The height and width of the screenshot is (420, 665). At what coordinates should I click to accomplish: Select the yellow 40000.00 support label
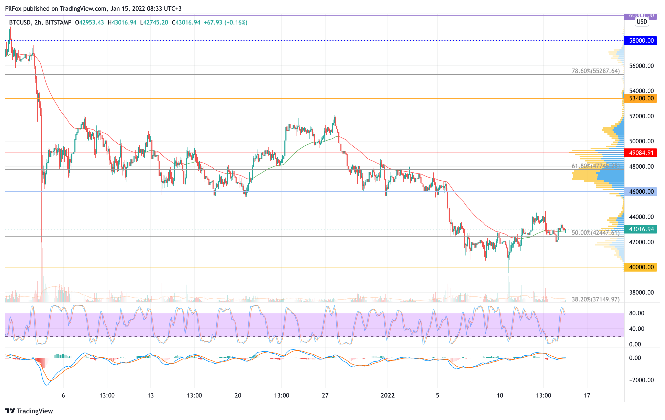click(x=641, y=267)
